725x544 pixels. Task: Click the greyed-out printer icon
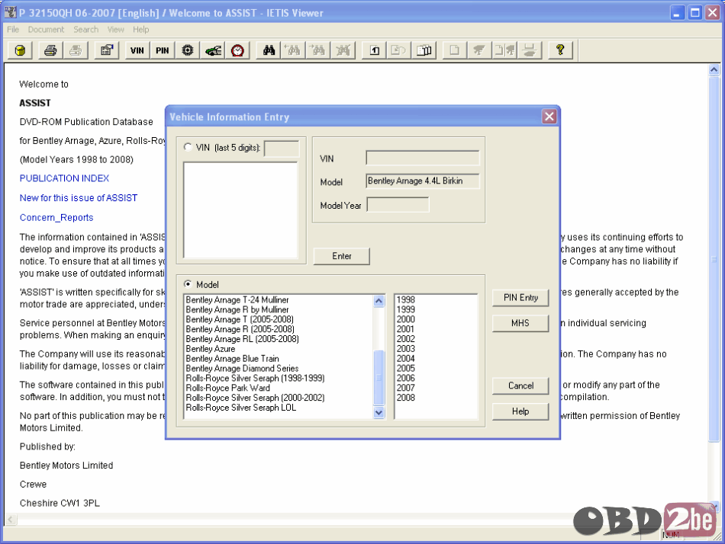pyautogui.click(x=76, y=50)
